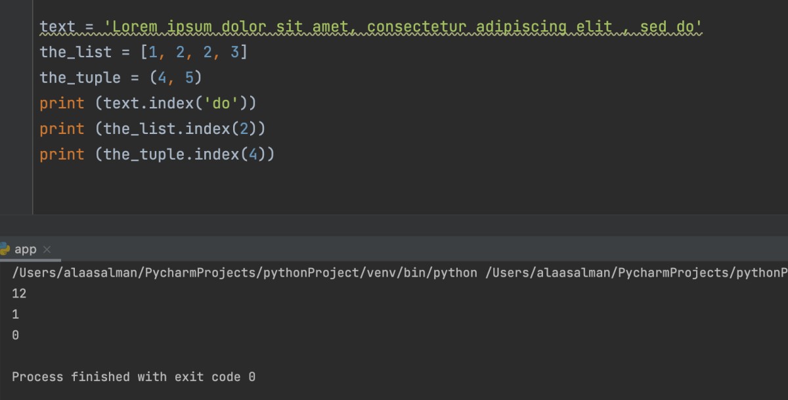
Task: Click the 'do' string argument in text.index
Action: click(221, 103)
